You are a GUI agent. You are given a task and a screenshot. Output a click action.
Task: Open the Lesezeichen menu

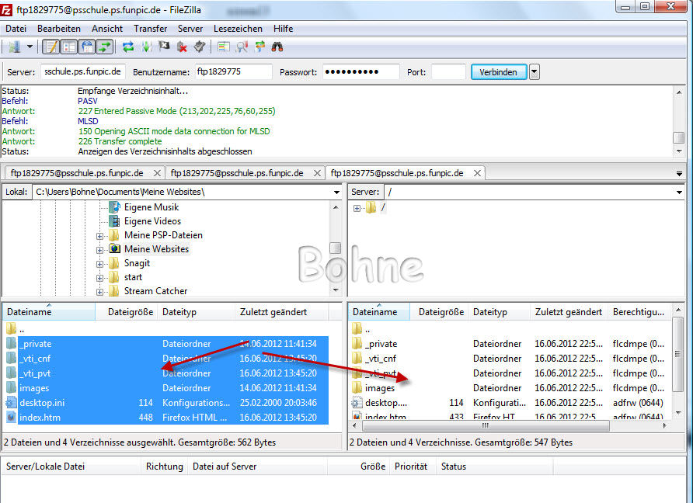click(x=238, y=28)
